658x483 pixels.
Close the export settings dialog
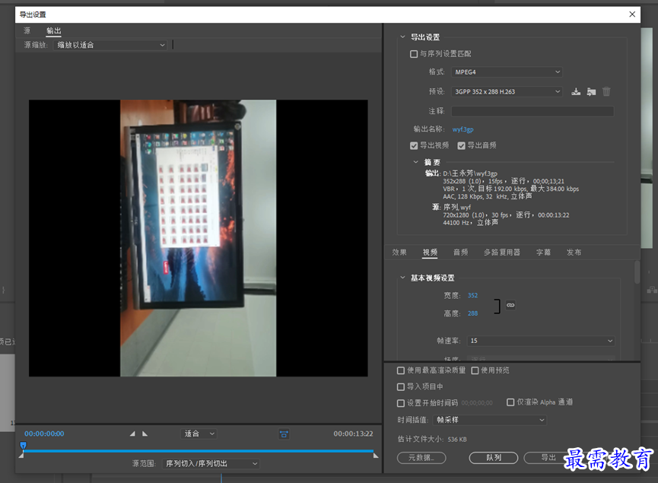[x=632, y=14]
